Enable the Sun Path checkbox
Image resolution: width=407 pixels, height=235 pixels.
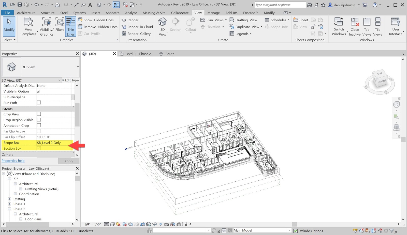[x=39, y=103]
